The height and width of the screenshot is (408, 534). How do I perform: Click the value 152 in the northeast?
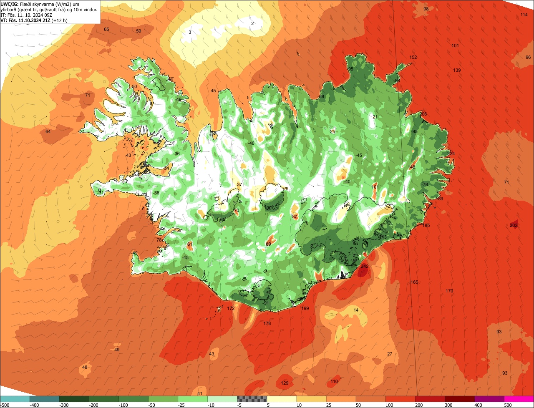[413, 58]
